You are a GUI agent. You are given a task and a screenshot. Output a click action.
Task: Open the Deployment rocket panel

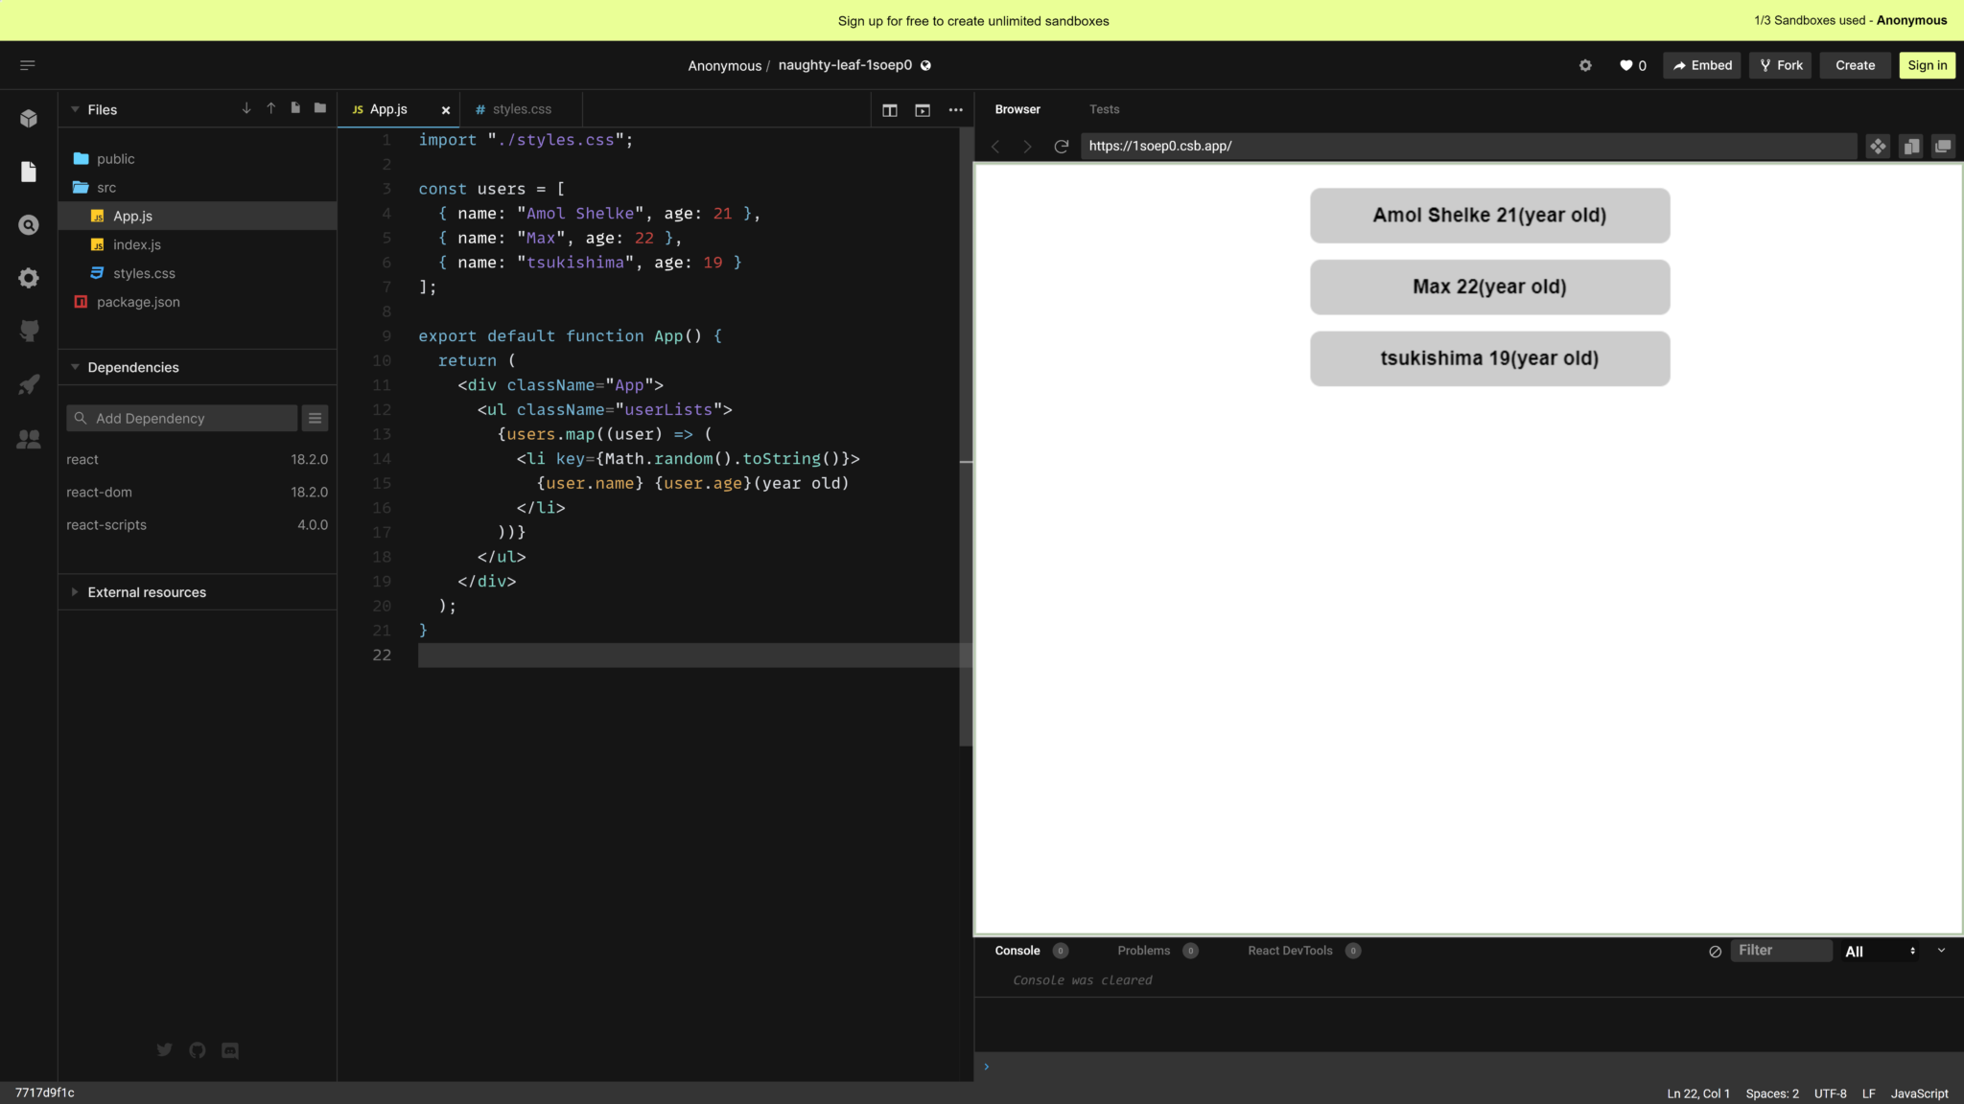(x=29, y=384)
